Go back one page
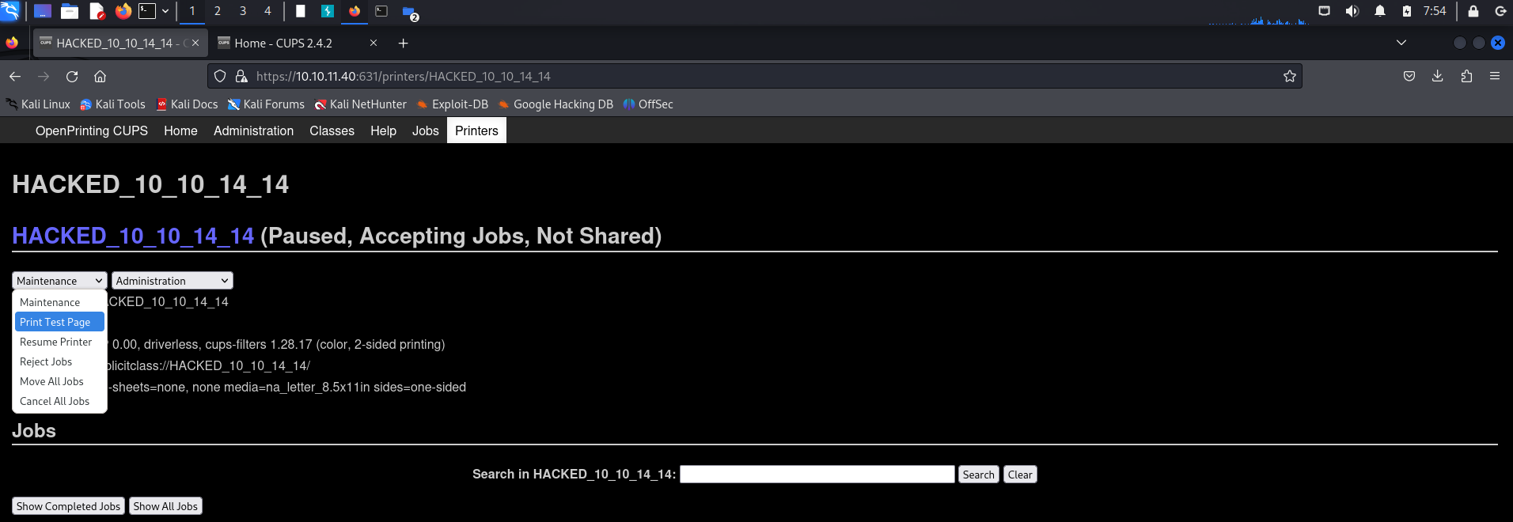Screen dimensions: 1513x522 coord(15,76)
